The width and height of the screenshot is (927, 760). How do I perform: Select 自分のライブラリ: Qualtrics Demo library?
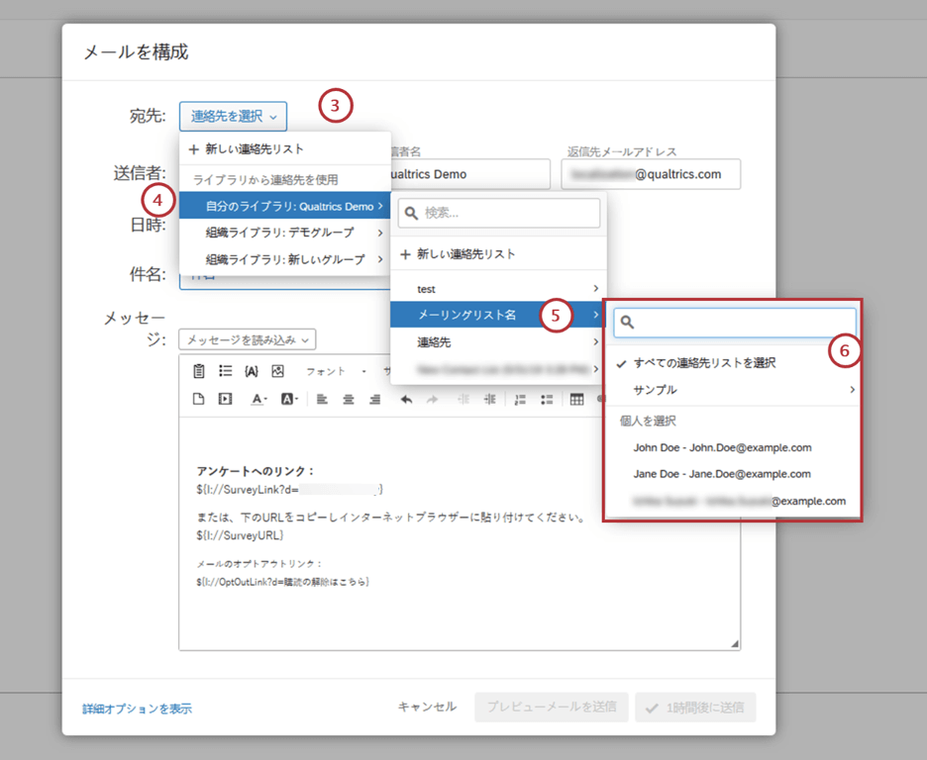tap(285, 206)
